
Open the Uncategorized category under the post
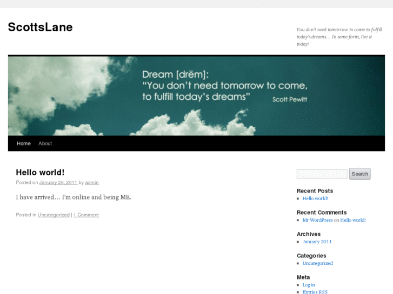(54, 215)
